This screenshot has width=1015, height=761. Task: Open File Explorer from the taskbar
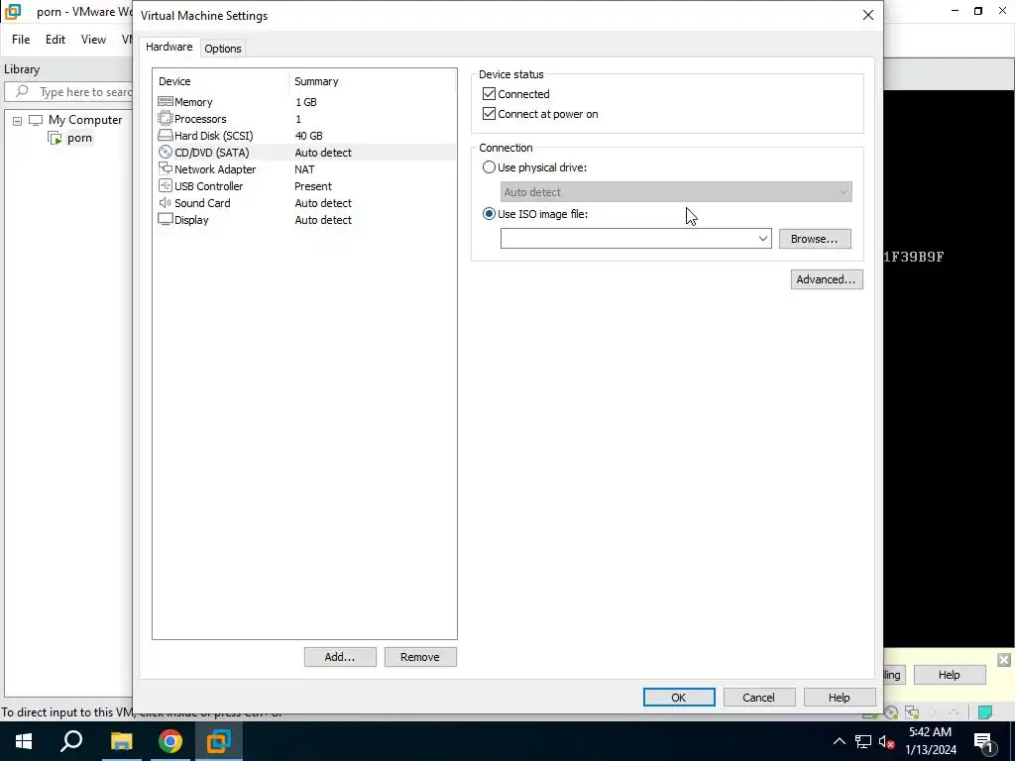121,741
